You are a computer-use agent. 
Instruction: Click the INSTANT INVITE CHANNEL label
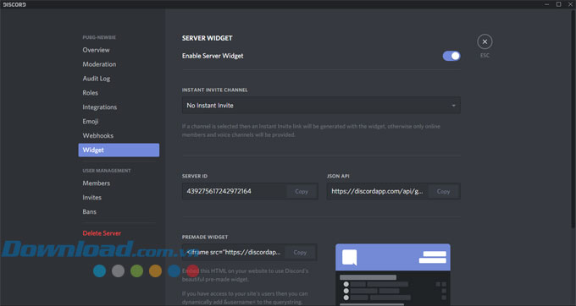[x=215, y=90]
